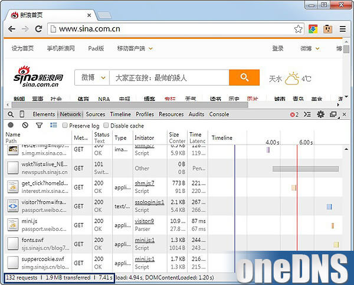Open the Console tab
The image size is (354, 285).
pos(219,114)
